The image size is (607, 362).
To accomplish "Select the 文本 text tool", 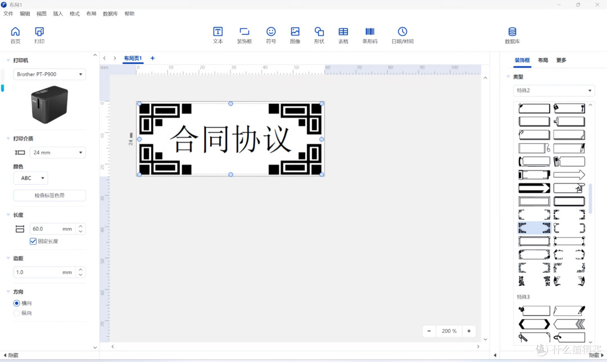I will pyautogui.click(x=218, y=35).
